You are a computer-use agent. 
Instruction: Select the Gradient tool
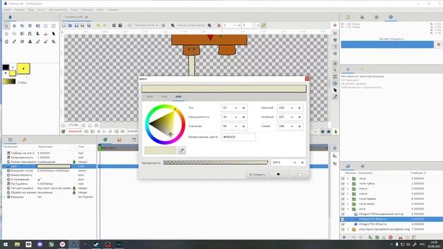click(22, 34)
